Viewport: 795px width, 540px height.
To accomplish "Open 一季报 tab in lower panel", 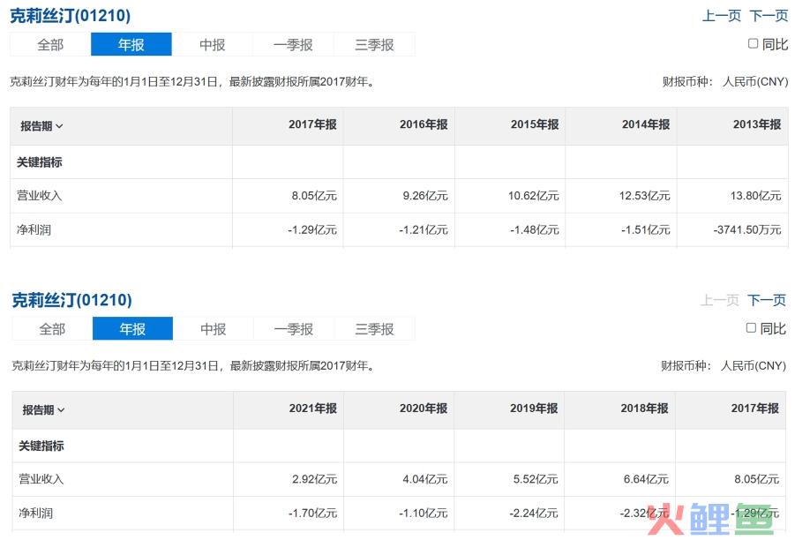I will pyautogui.click(x=294, y=328).
